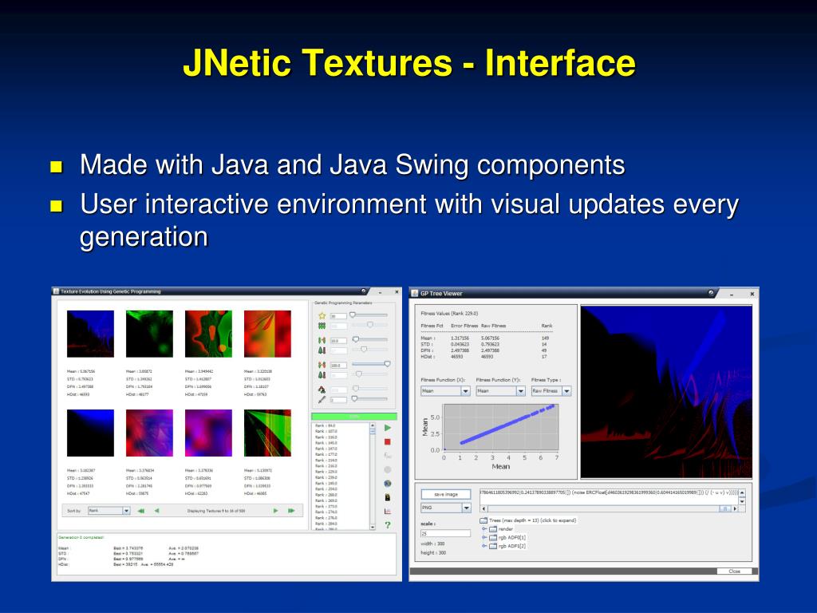This screenshot has width=817, height=613.
Task: Expand the render tree node
Action: click(x=484, y=529)
